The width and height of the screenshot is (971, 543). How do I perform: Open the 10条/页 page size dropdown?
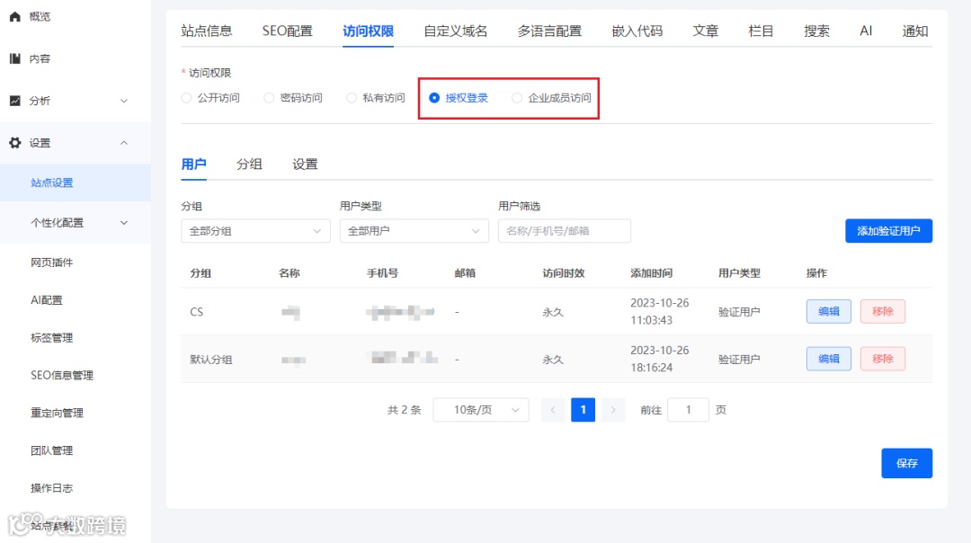click(x=481, y=409)
